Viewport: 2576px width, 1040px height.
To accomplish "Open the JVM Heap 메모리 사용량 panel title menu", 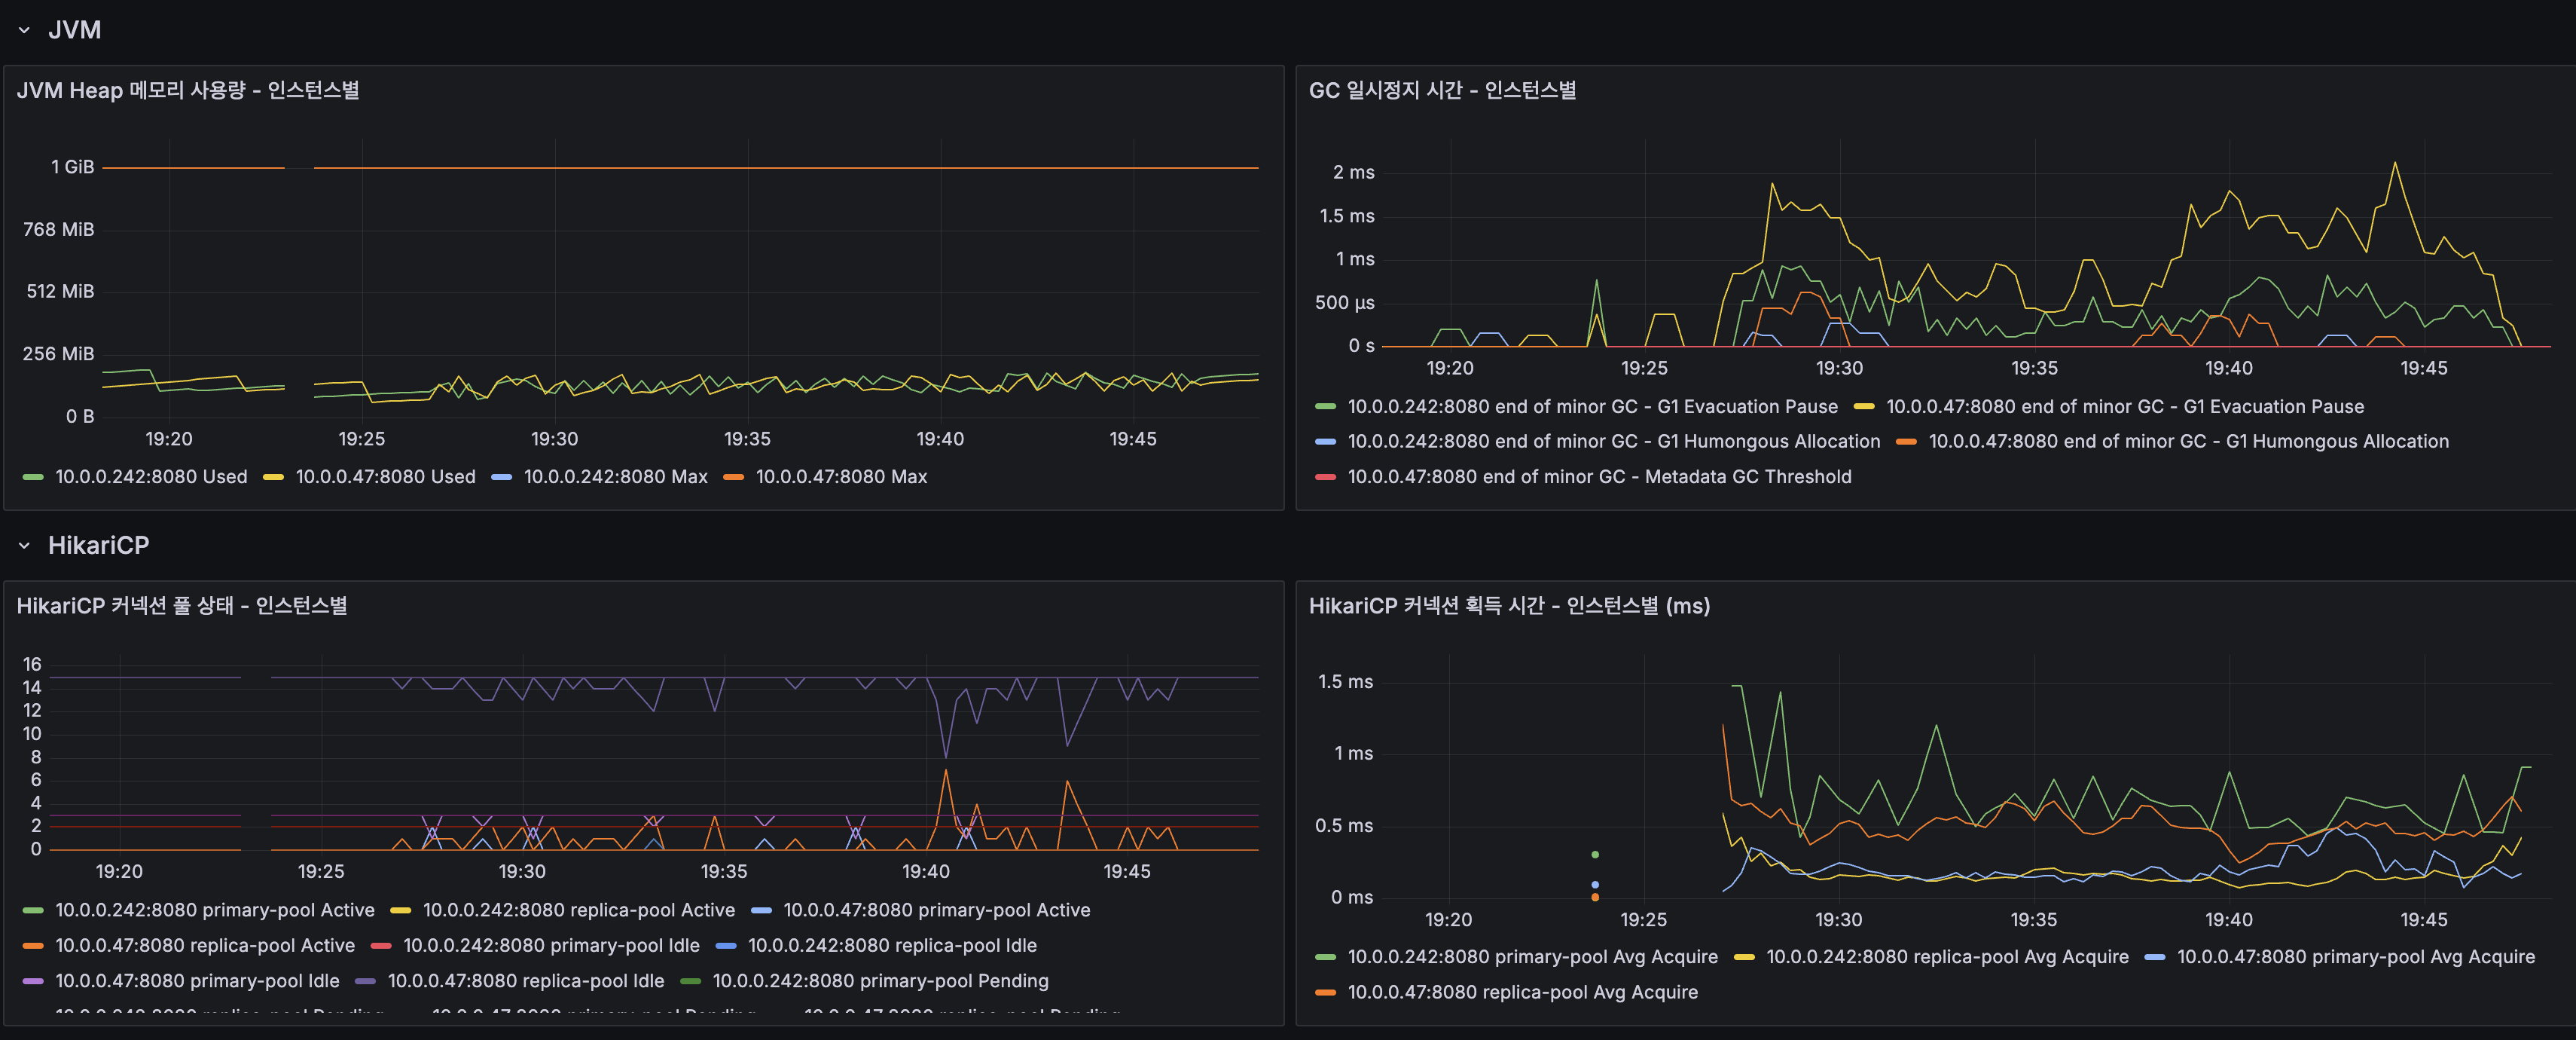I will click(188, 90).
